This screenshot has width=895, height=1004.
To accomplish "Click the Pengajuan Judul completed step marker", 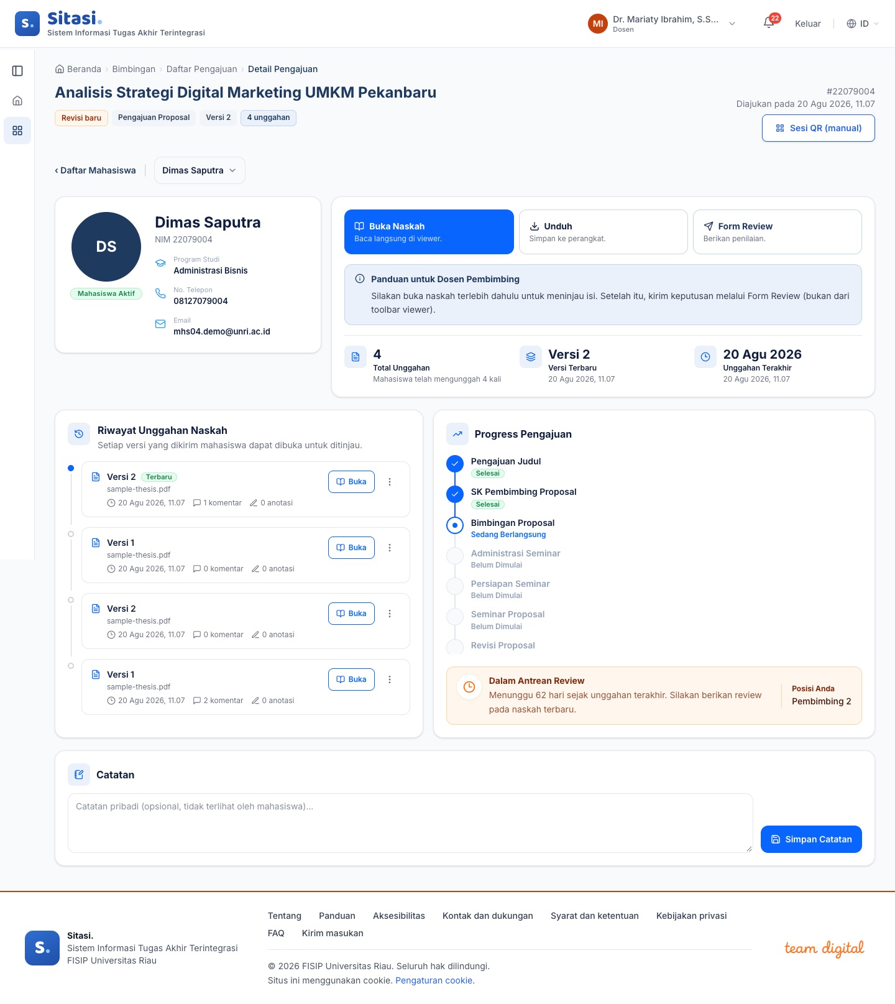I will coord(455,464).
